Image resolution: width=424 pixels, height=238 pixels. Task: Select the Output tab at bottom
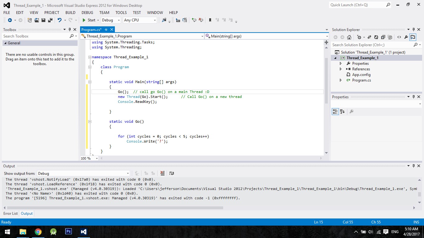click(27, 214)
